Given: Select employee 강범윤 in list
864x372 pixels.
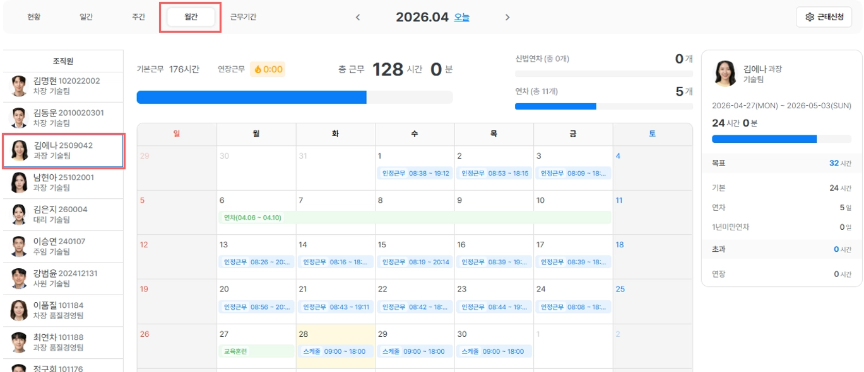Looking at the screenshot, I should (63, 279).
